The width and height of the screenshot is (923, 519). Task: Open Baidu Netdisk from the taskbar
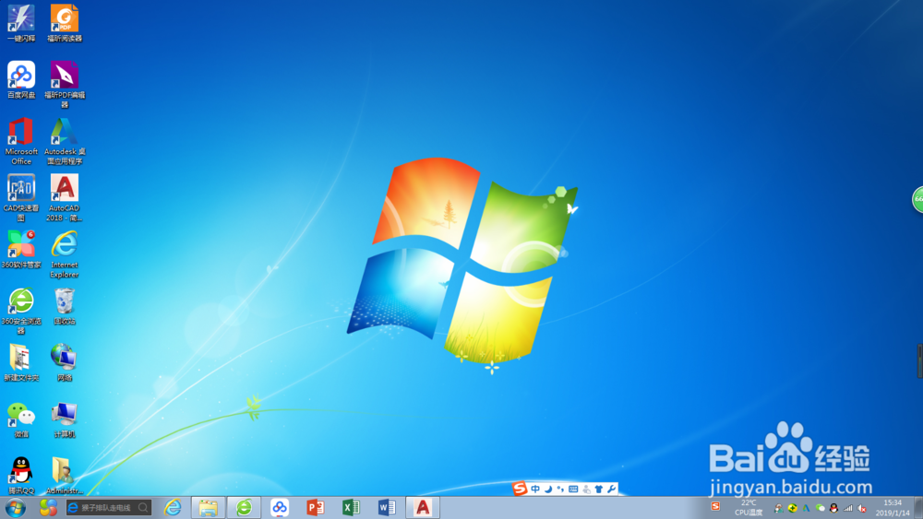[280, 507]
